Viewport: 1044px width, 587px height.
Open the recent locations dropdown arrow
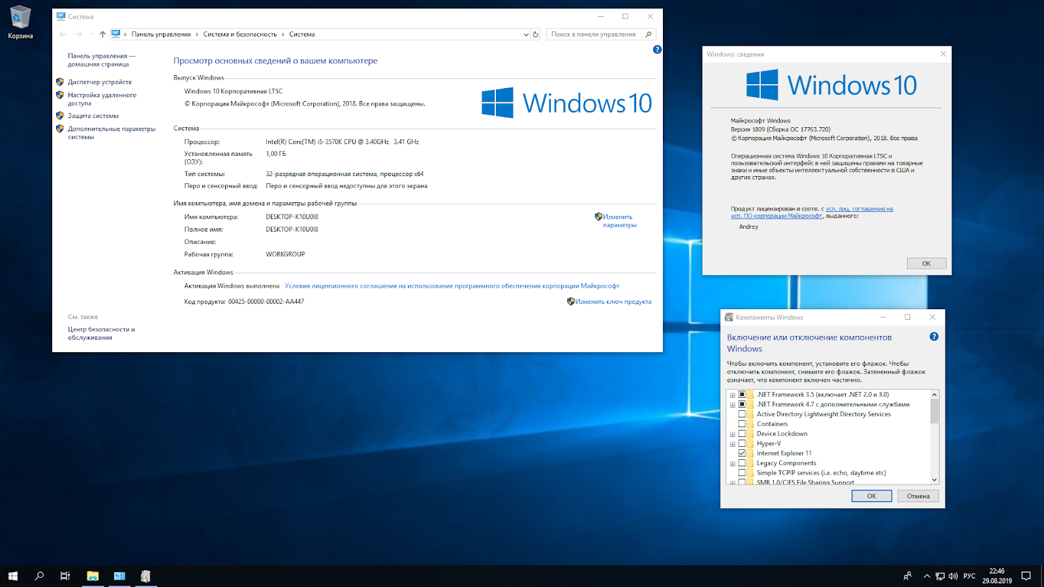tap(91, 34)
